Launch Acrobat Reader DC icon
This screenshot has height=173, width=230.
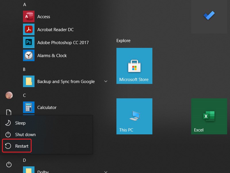coord(29,29)
